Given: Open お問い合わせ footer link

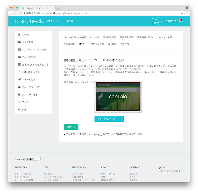Looking at the screenshot, I should point(78,177).
